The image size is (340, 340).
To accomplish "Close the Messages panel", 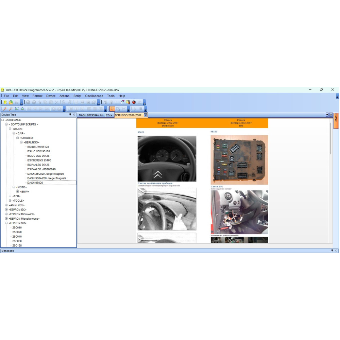I will tap(336, 251).
